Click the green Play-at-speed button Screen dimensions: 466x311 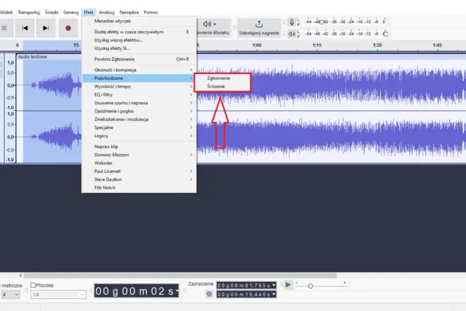(288, 285)
